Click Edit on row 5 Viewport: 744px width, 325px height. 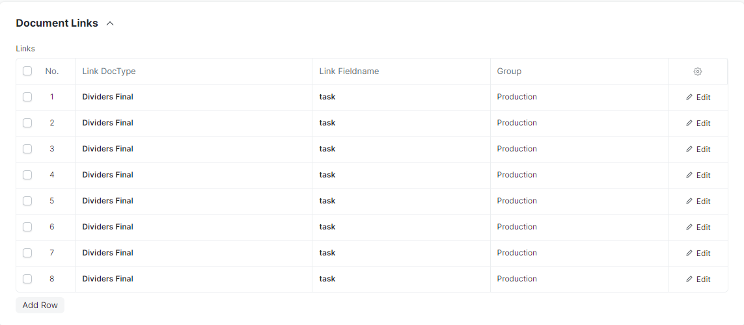698,201
